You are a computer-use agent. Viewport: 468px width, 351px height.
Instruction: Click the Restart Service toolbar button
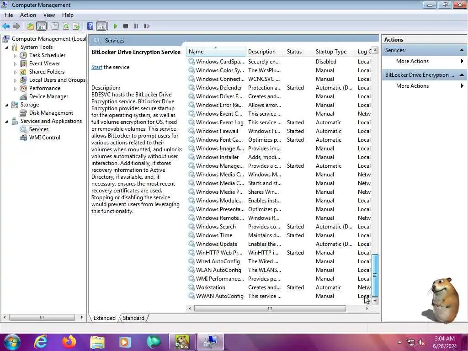[147, 26]
